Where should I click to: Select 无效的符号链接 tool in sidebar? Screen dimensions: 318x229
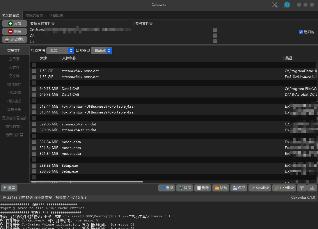[14, 118]
